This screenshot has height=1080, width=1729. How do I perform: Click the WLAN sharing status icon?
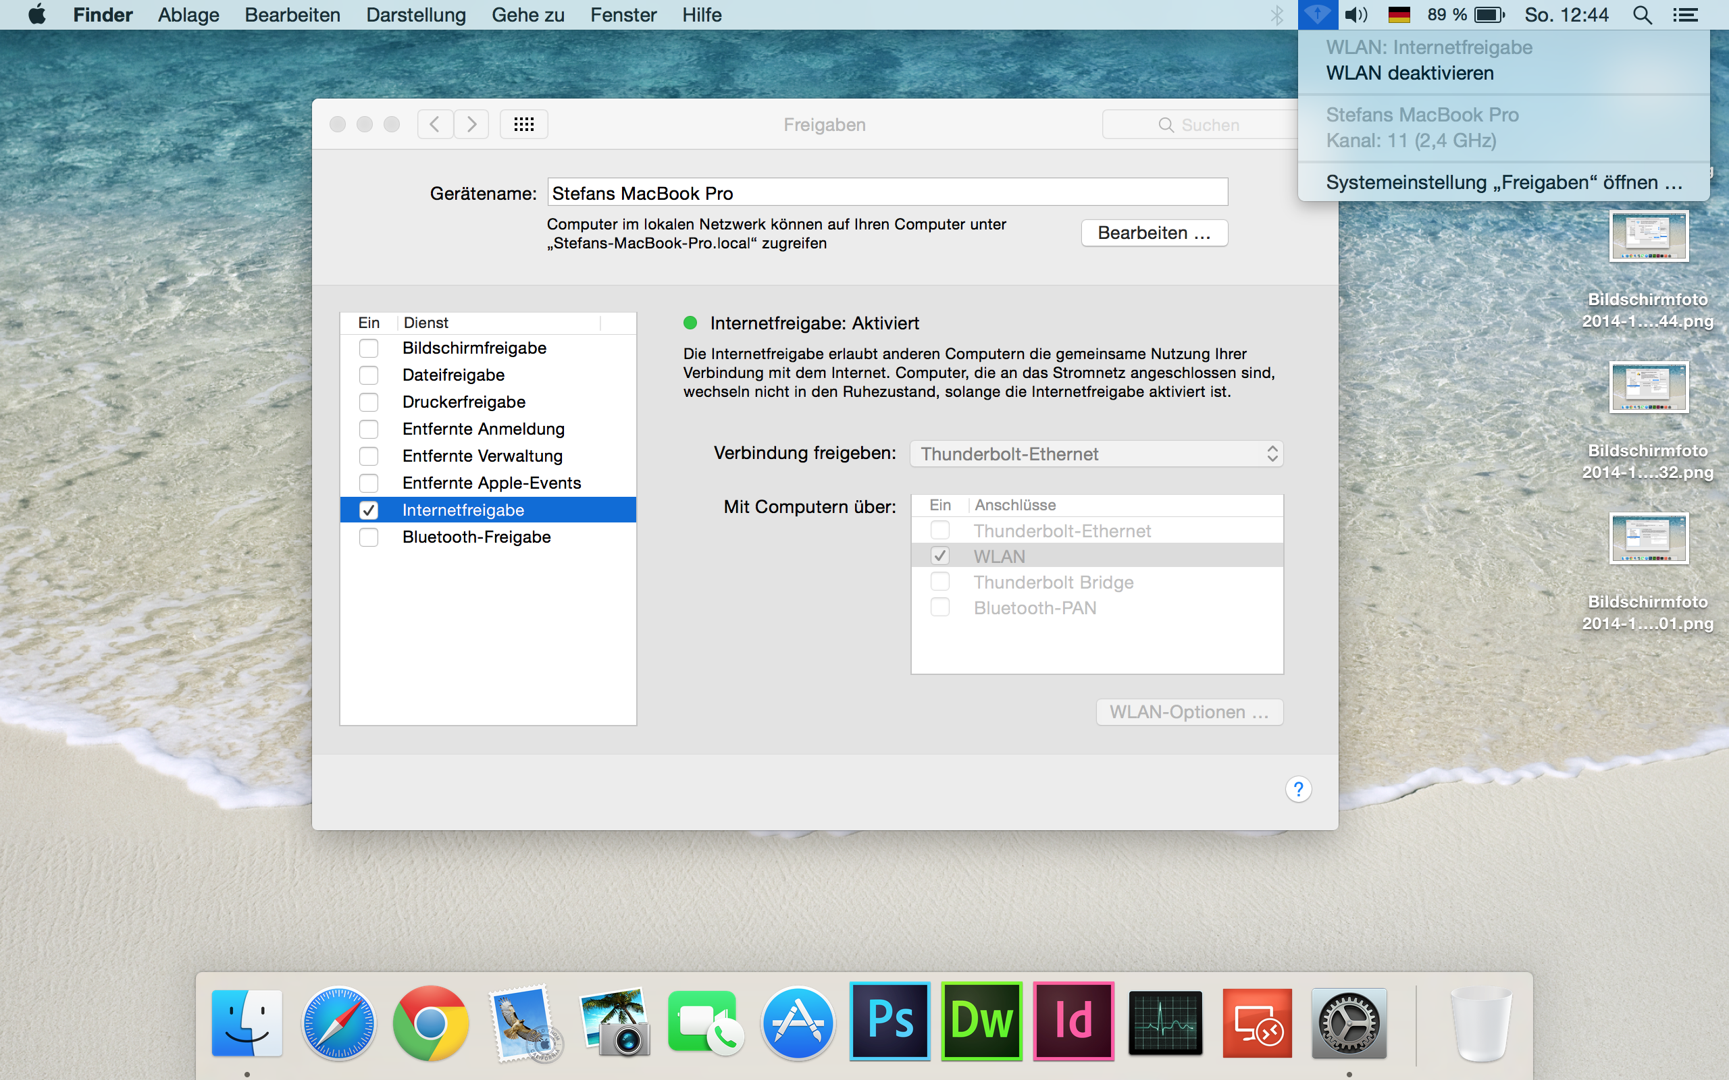click(1318, 14)
